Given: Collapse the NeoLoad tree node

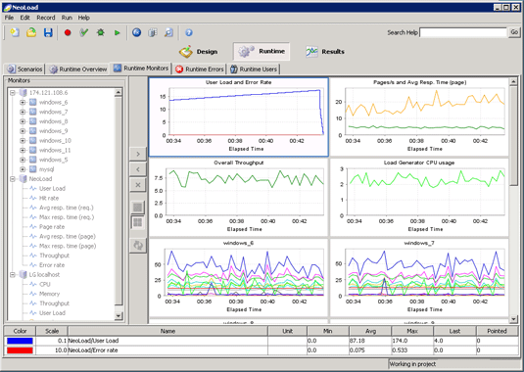Looking at the screenshot, I should (13, 179).
